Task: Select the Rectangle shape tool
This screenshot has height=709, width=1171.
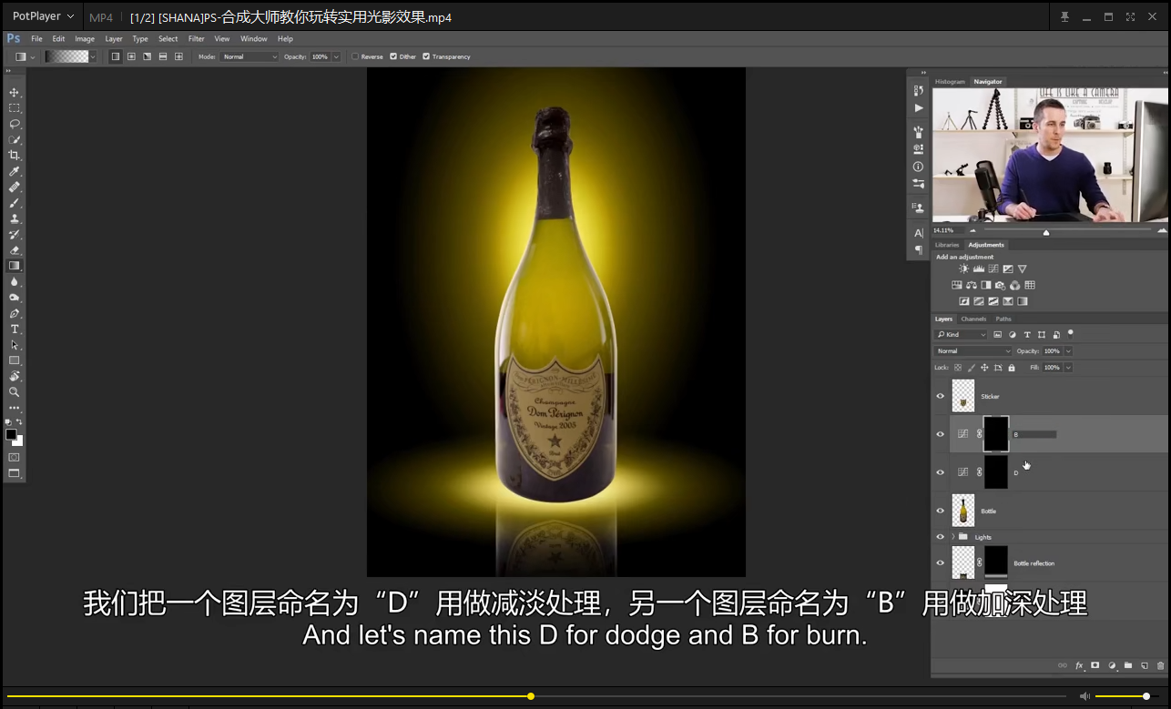Action: click(x=15, y=360)
